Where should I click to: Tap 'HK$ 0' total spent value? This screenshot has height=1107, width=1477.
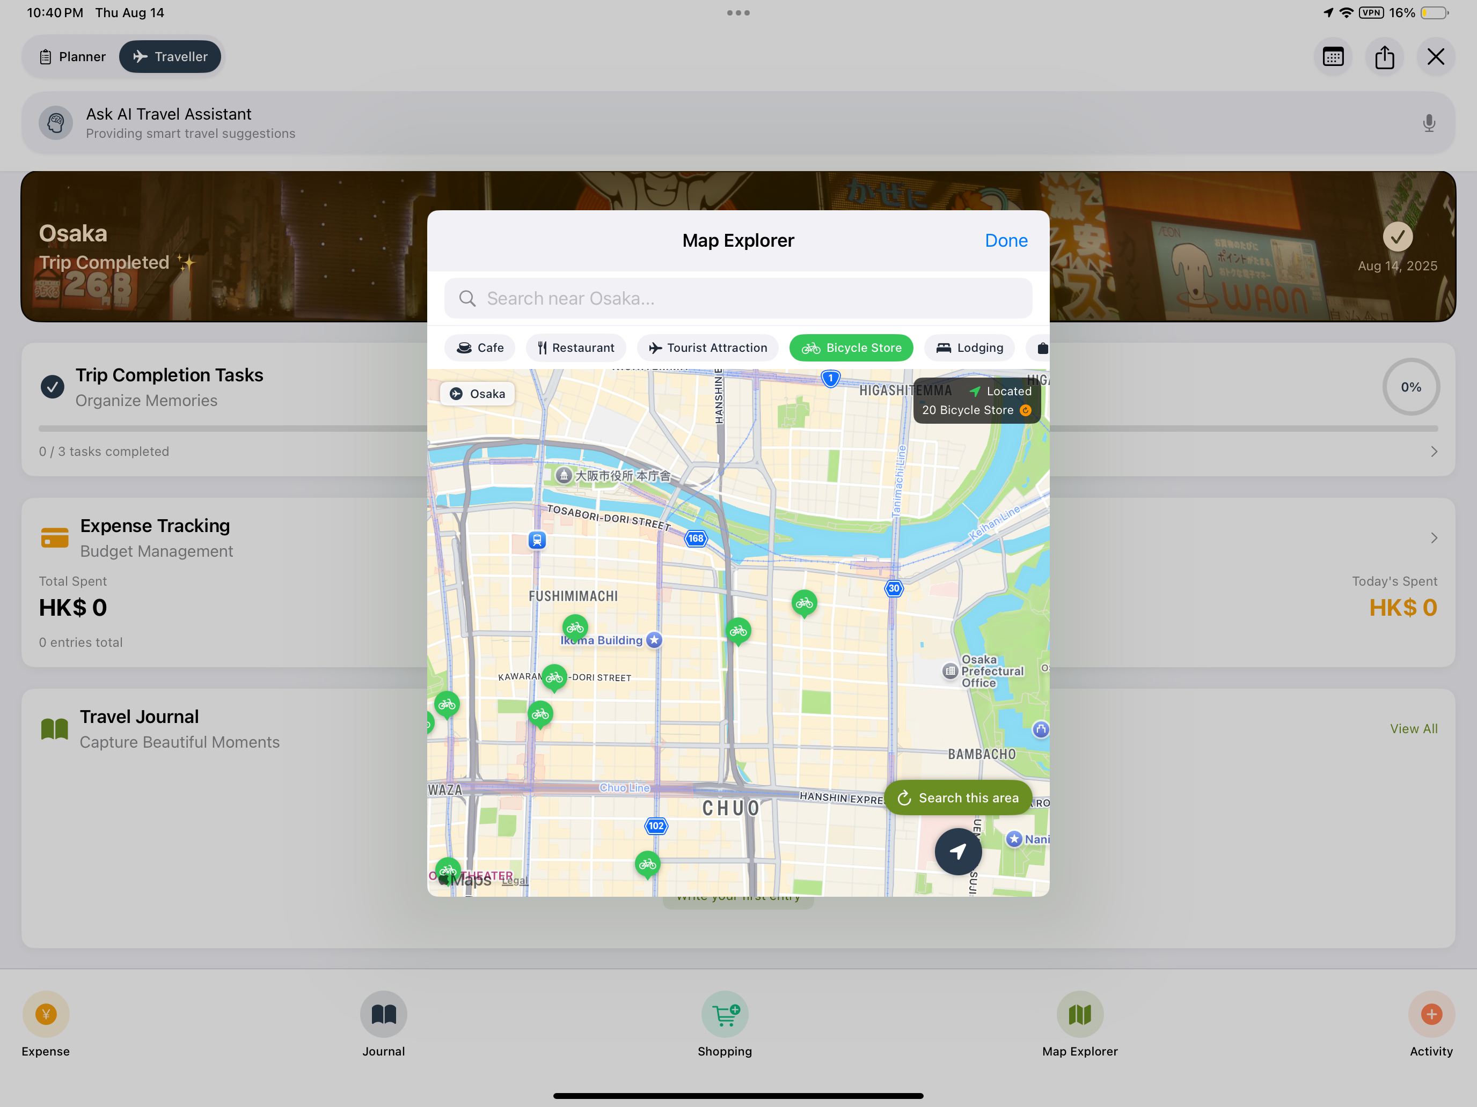pos(73,608)
